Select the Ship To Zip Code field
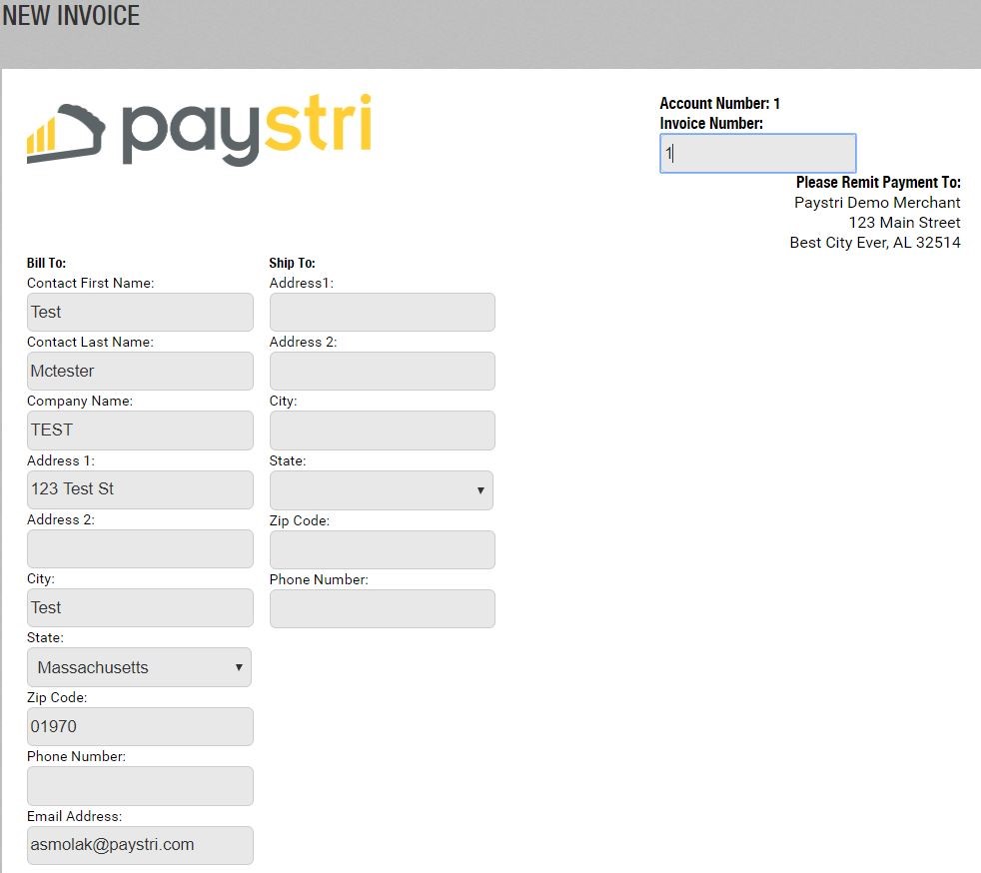Image resolution: width=981 pixels, height=873 pixels. [382, 549]
